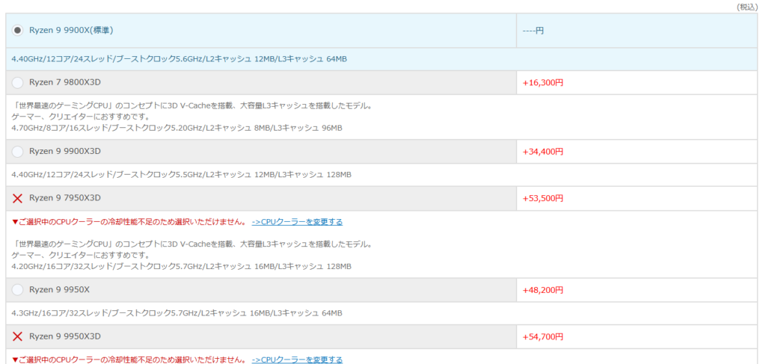This screenshot has height=364, width=766.
Task: Click the +53,500円 price cell
Action: click(x=542, y=198)
